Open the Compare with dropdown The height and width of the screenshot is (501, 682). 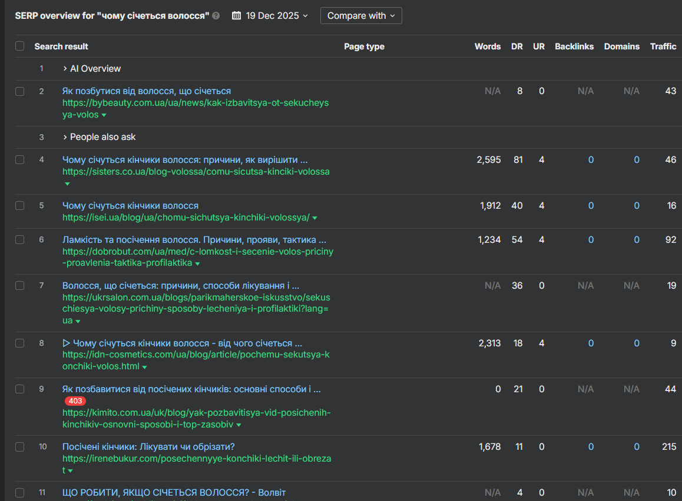361,16
